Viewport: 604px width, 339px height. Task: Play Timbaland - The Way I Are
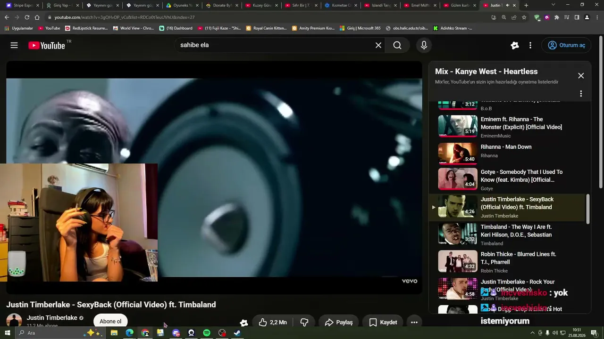[516, 231]
